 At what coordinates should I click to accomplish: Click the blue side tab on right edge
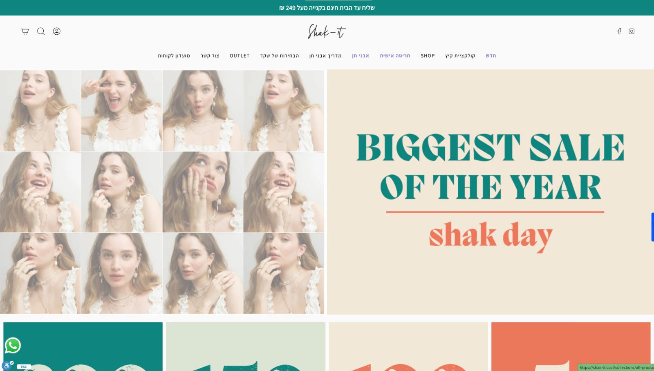click(x=652, y=227)
